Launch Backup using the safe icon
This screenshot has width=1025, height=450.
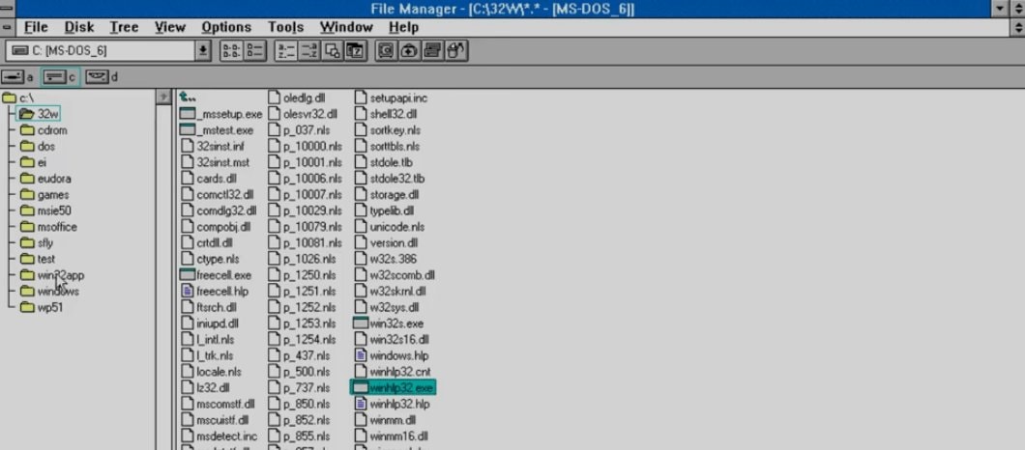386,51
